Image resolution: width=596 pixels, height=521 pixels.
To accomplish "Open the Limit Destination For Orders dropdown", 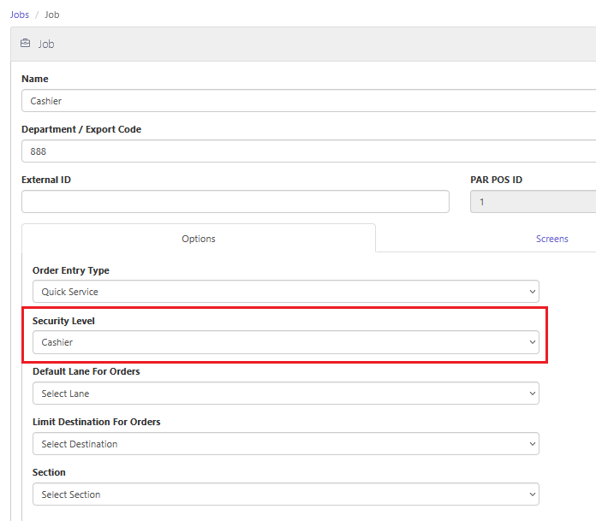I will pyautogui.click(x=286, y=444).
